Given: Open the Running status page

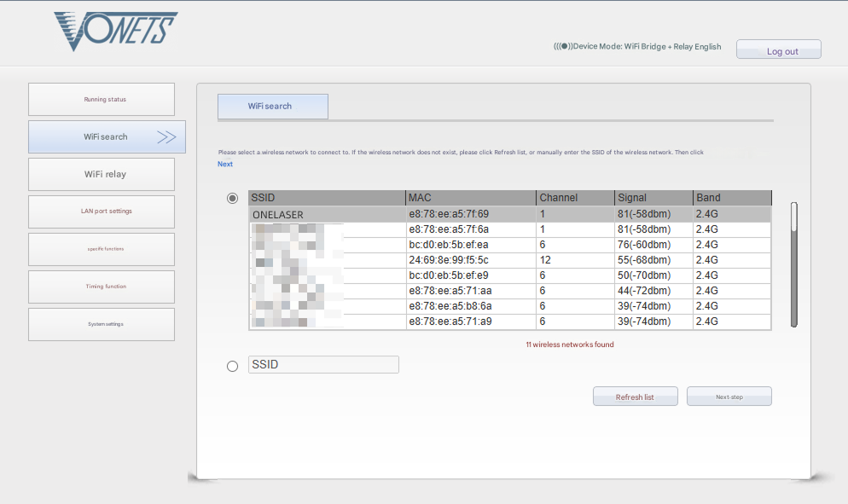Looking at the screenshot, I should click(x=101, y=99).
